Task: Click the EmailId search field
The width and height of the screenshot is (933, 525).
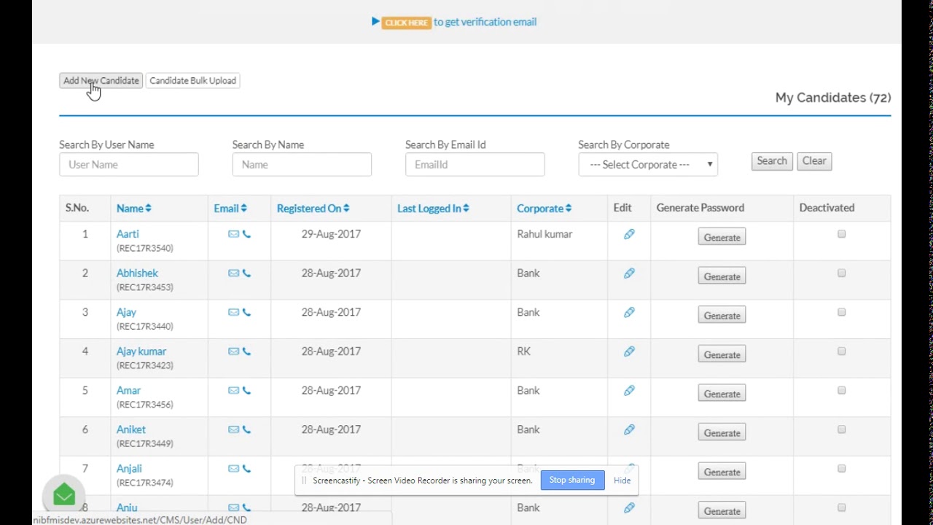Action: [475, 165]
